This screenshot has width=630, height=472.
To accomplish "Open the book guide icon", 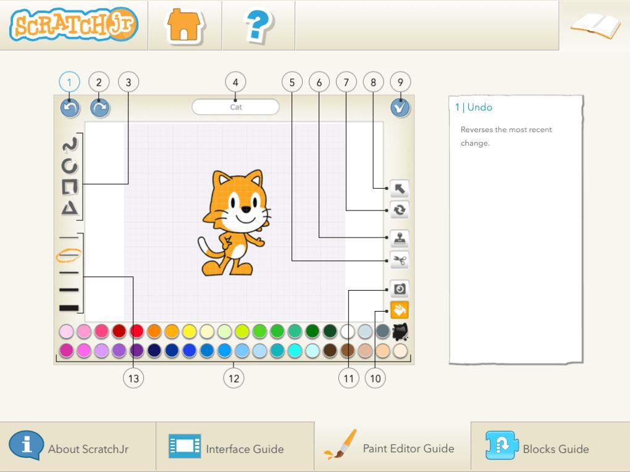I will coord(595,26).
